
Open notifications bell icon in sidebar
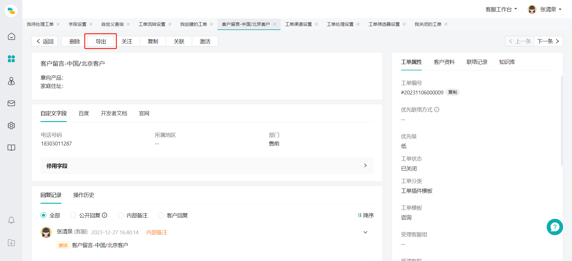tap(11, 220)
